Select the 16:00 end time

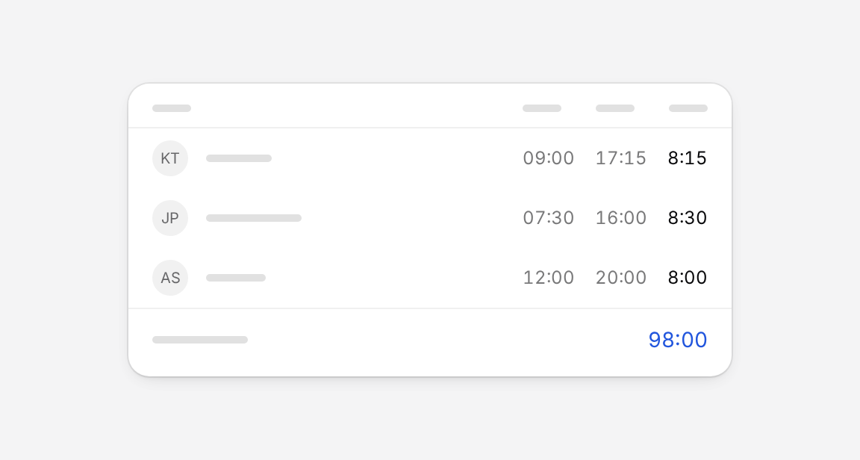[x=621, y=218]
